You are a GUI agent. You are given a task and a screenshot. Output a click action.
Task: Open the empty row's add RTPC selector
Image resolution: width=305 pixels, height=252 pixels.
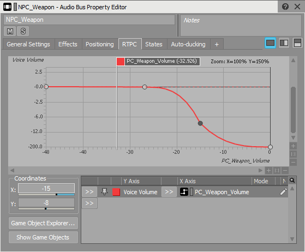tap(89, 203)
